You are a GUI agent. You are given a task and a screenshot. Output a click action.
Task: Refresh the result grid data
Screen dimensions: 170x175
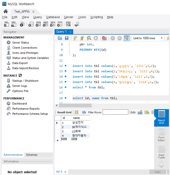click(84, 112)
